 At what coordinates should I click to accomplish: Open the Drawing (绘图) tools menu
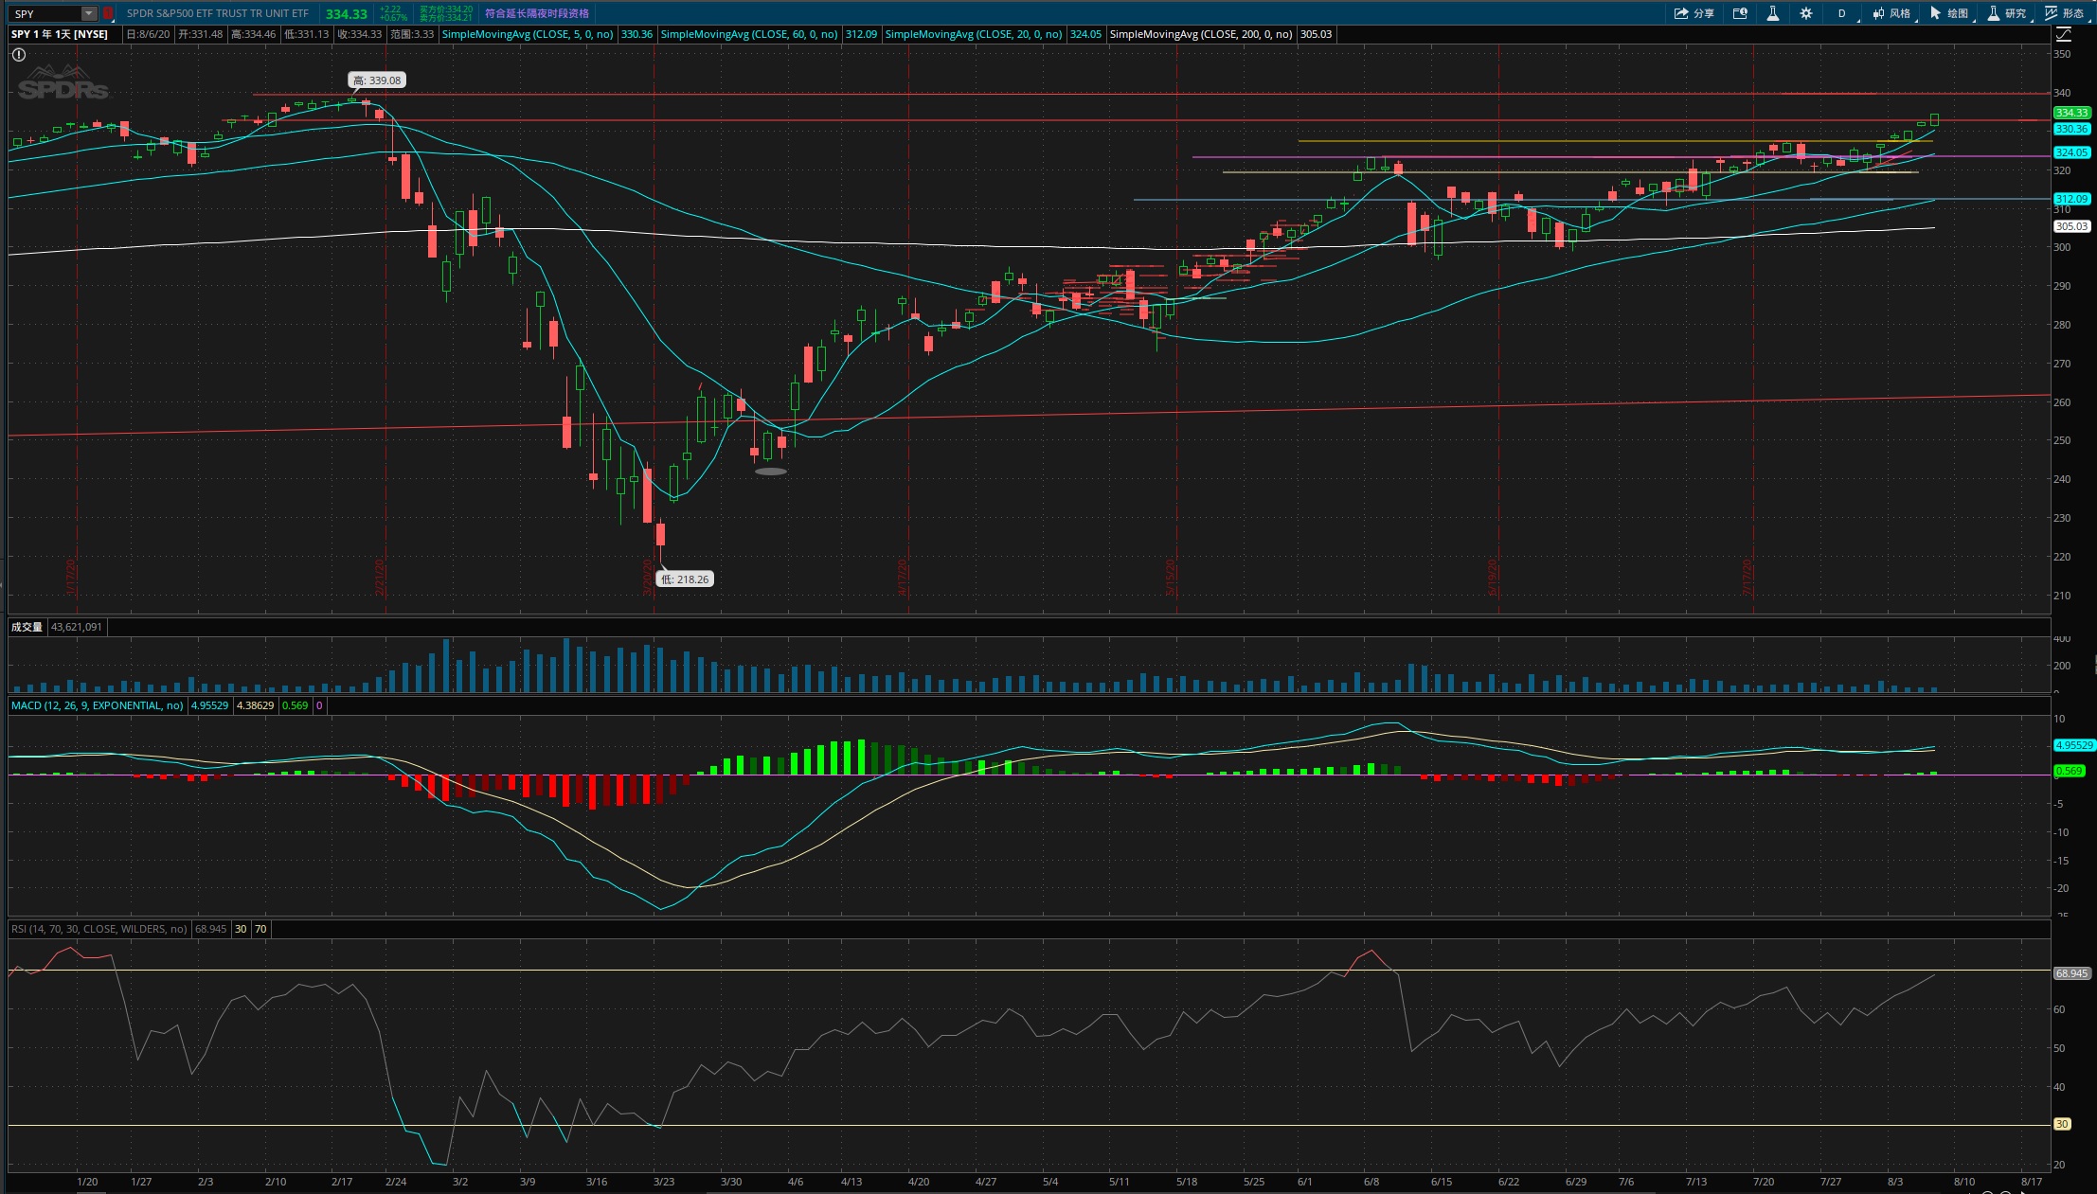click(x=1950, y=13)
